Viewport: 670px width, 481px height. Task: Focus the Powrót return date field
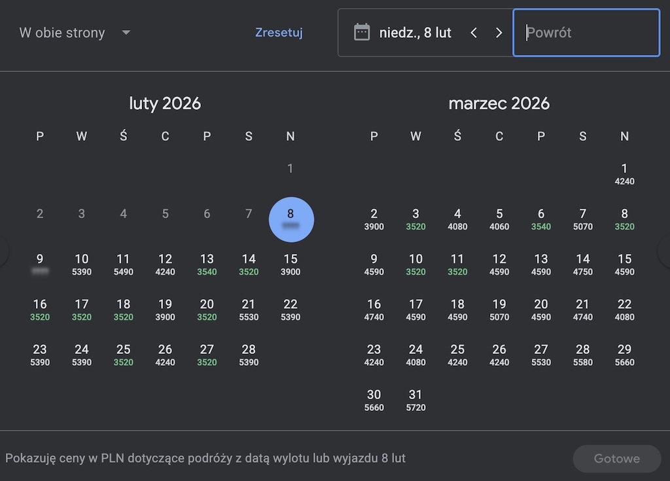click(586, 33)
